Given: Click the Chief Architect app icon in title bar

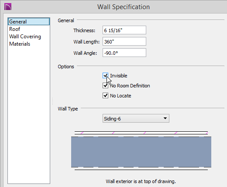Looking at the screenshot, I should tap(8, 7).
